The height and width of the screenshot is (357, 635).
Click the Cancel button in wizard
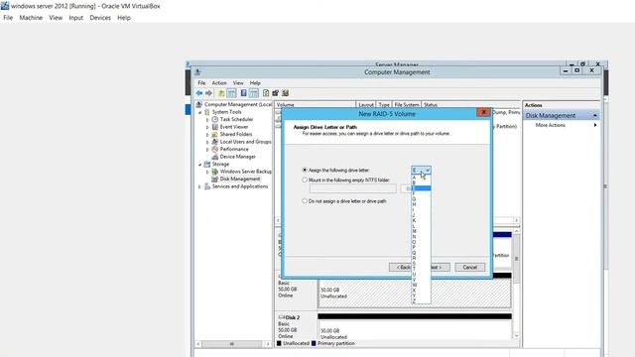(469, 267)
